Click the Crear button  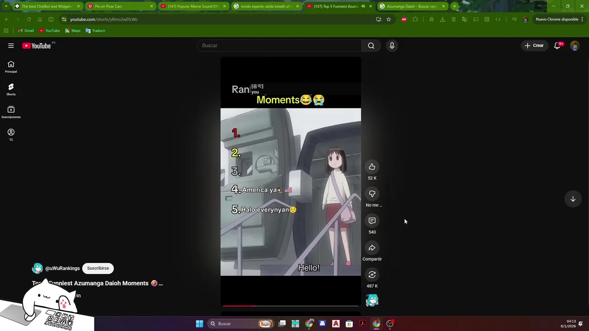click(534, 46)
